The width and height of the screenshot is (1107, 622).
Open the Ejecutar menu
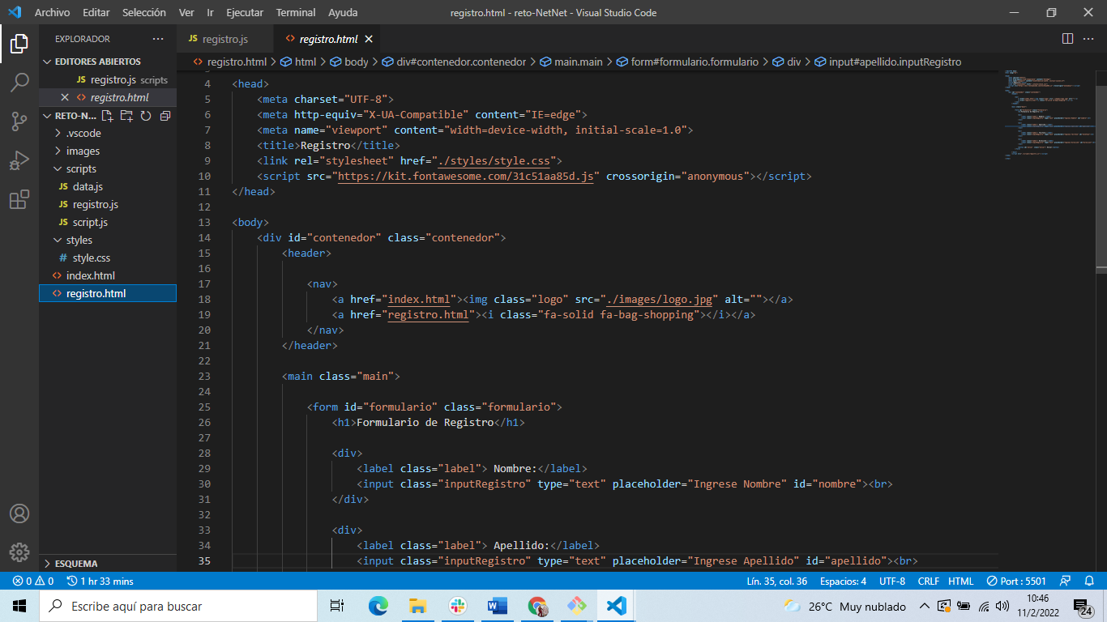point(246,12)
